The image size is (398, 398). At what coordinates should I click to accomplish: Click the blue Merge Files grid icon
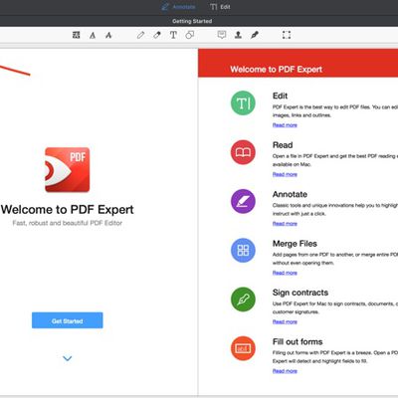pyautogui.click(x=243, y=251)
